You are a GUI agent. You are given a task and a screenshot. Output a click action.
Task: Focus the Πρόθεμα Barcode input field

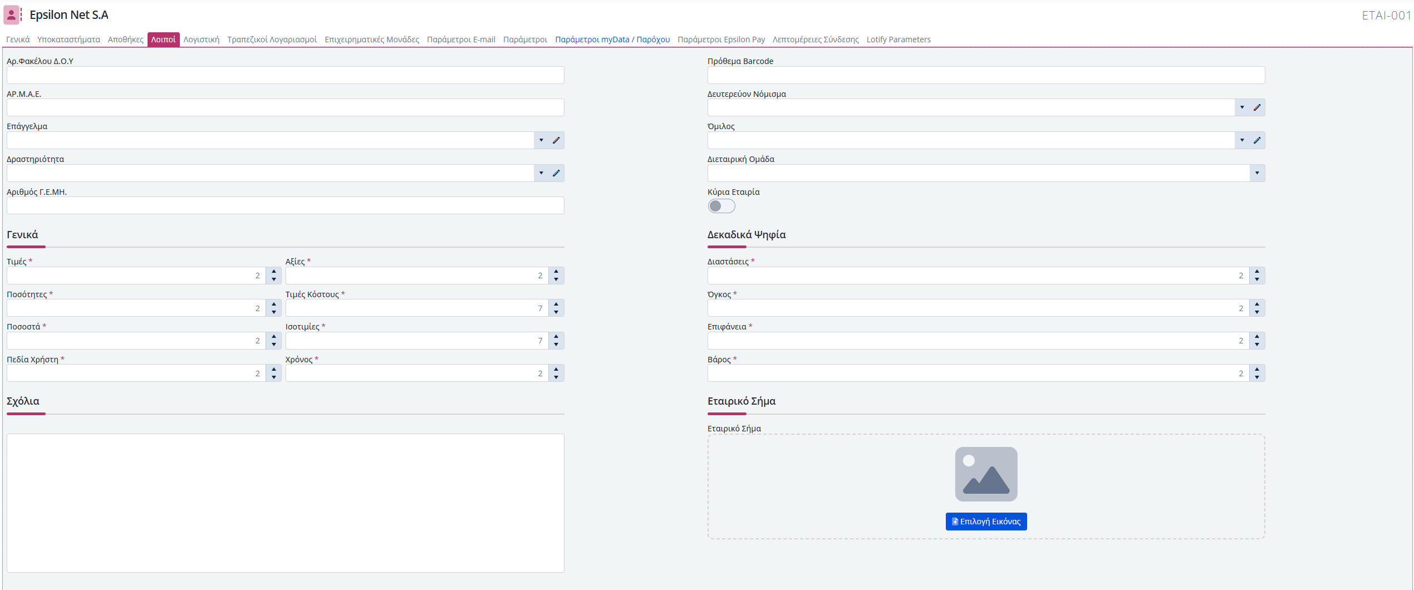point(986,75)
